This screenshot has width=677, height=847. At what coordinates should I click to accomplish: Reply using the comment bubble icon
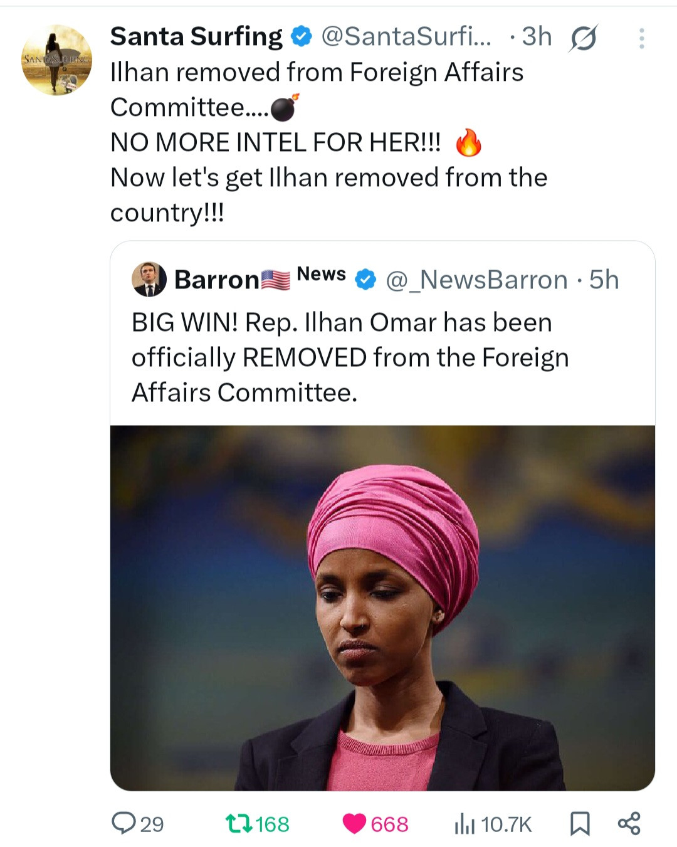coord(123,823)
